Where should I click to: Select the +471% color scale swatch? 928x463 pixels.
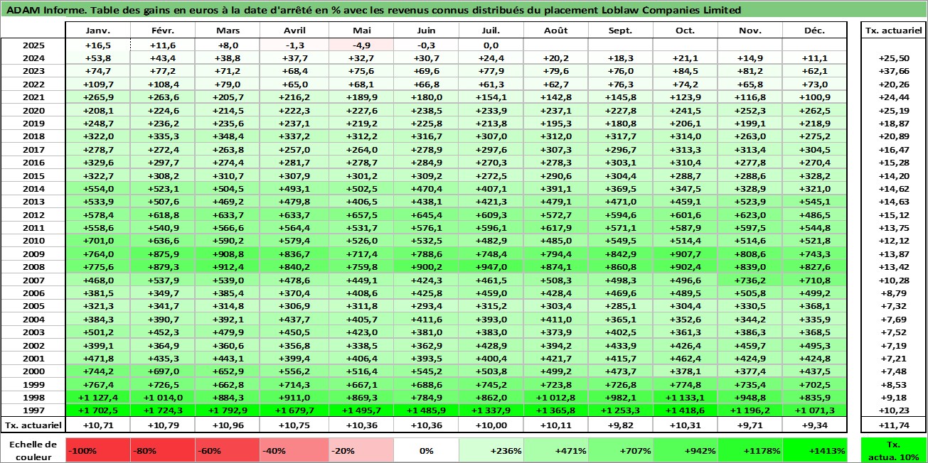[555, 450]
